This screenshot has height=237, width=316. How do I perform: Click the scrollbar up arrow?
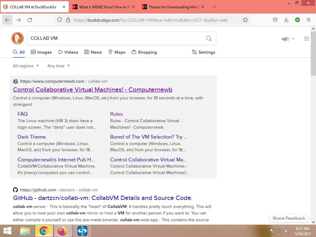pos(313,29)
